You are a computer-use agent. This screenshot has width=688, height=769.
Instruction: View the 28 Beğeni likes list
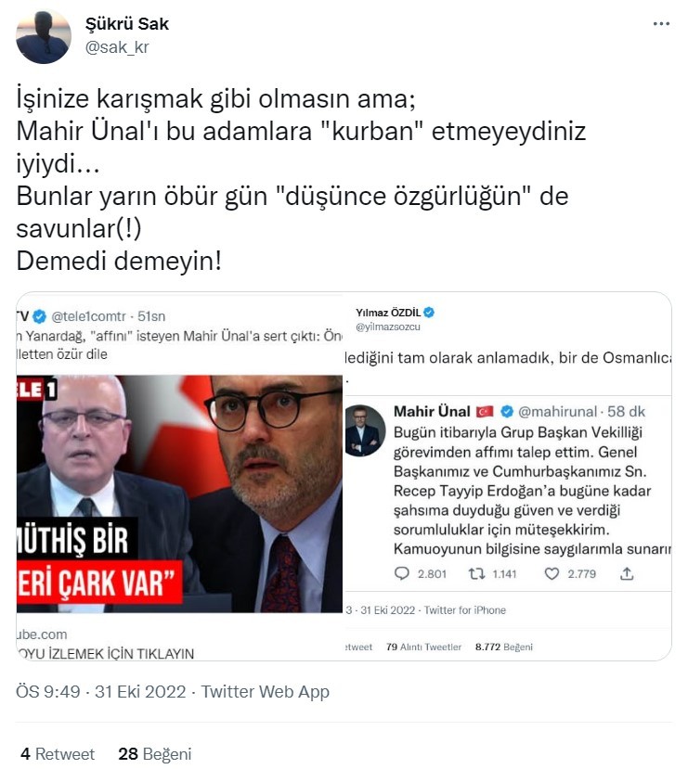pos(154,754)
